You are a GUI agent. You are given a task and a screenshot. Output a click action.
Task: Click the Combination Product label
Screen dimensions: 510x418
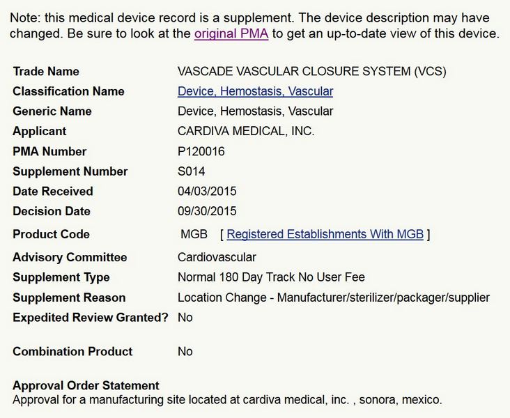click(x=72, y=351)
